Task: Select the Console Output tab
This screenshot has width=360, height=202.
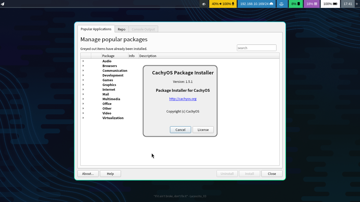Action: [143, 29]
